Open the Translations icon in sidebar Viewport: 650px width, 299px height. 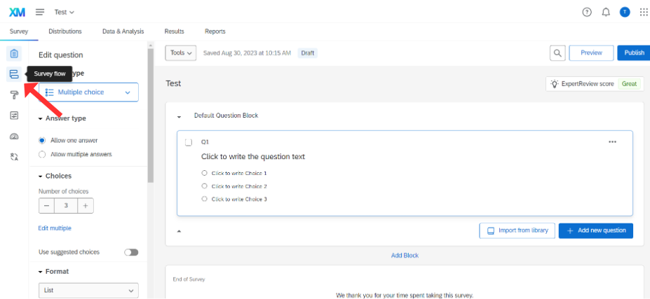tap(14, 157)
